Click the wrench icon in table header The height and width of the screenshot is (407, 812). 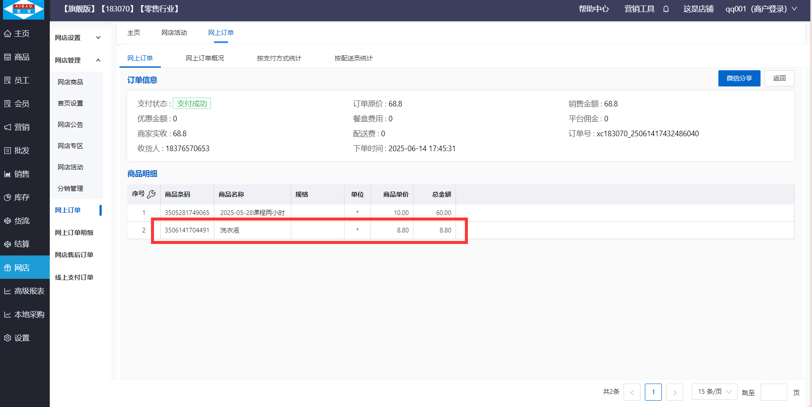(x=151, y=194)
